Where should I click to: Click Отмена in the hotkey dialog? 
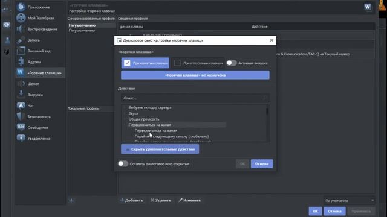pyautogui.click(x=262, y=163)
